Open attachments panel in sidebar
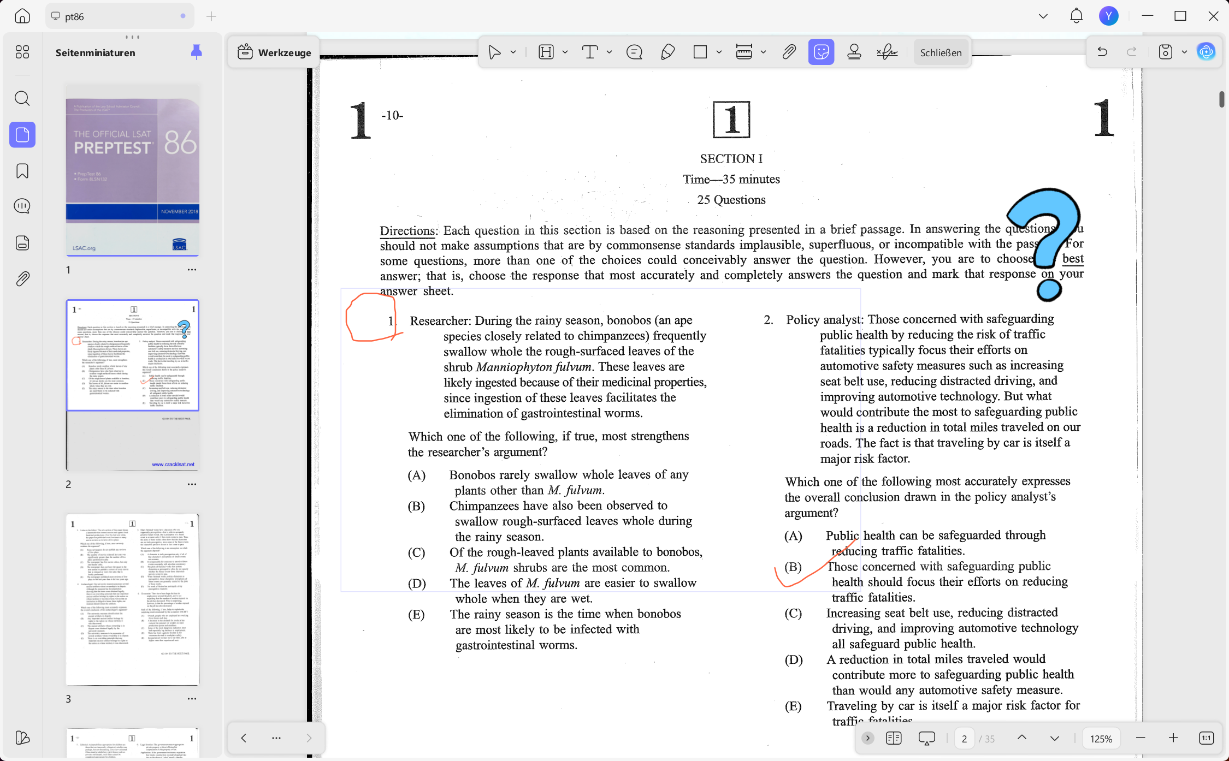 (x=22, y=279)
